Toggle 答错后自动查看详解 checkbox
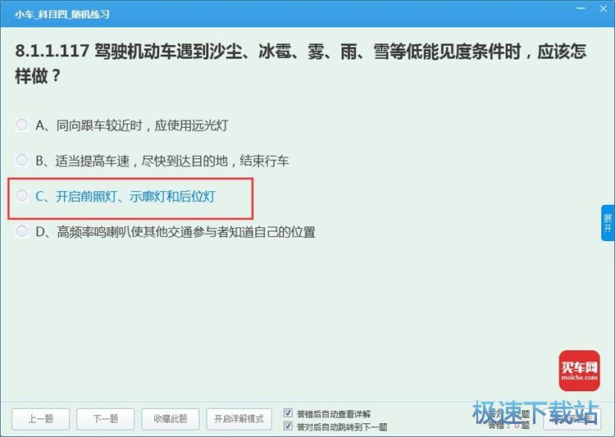 coord(288,413)
